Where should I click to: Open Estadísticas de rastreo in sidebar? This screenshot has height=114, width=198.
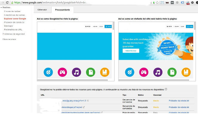tap(14, 15)
